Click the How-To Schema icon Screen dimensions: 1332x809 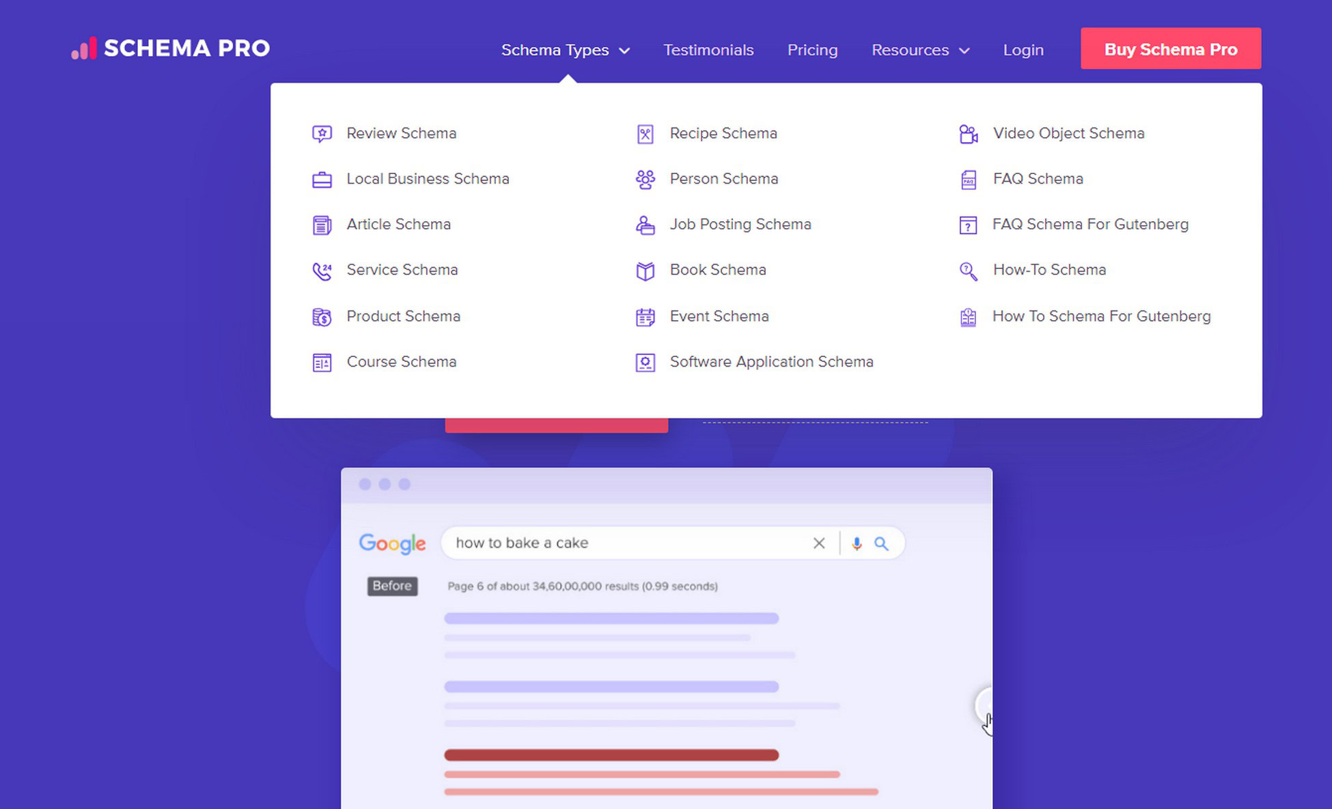[x=969, y=270]
